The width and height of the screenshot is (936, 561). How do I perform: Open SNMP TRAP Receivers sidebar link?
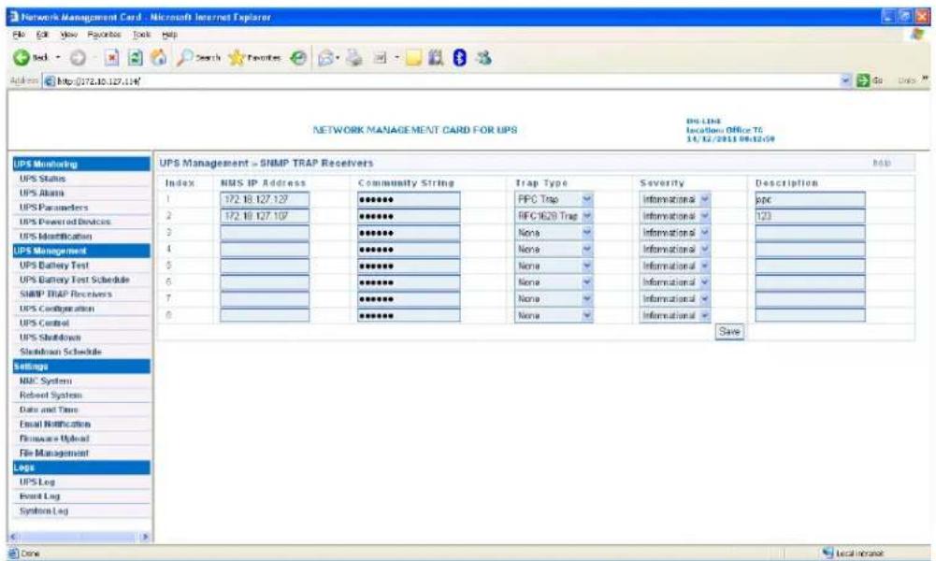point(65,295)
